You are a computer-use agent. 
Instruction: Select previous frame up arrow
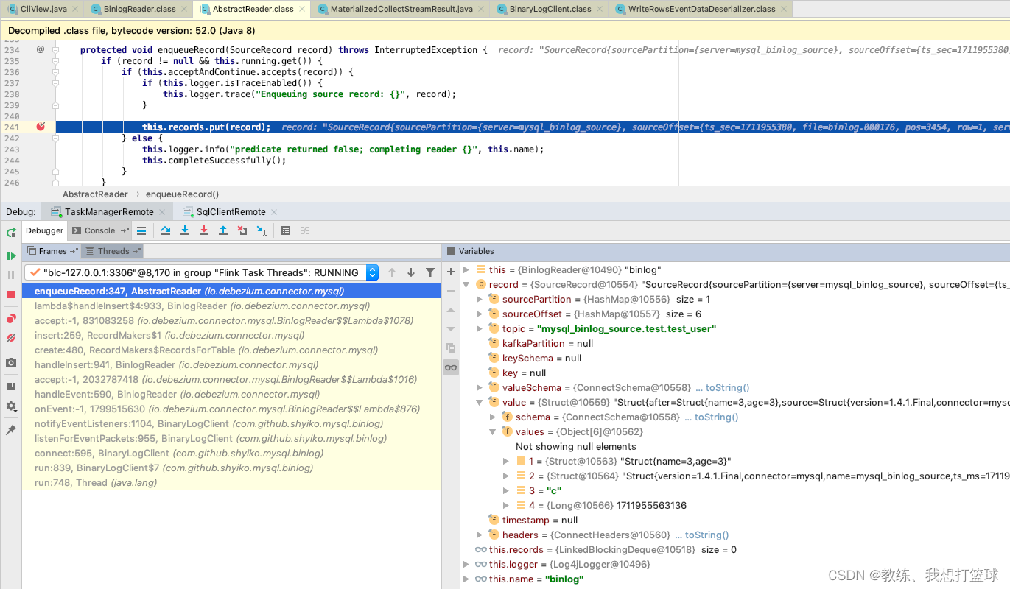point(392,272)
